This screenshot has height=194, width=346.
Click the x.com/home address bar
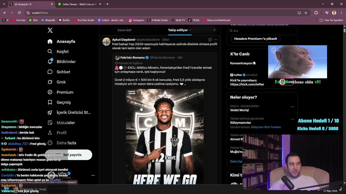click(x=162, y=13)
